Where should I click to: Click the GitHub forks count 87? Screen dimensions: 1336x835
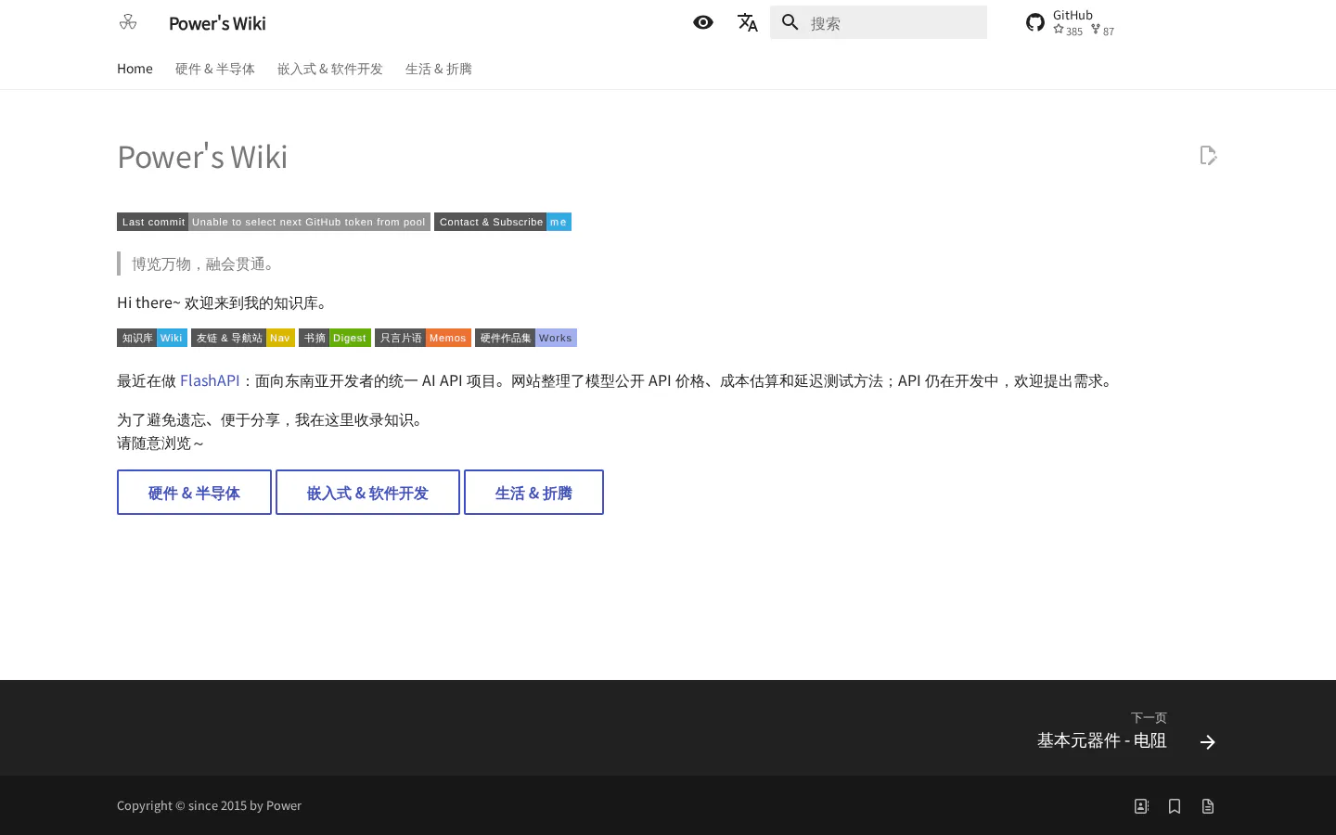click(1103, 31)
